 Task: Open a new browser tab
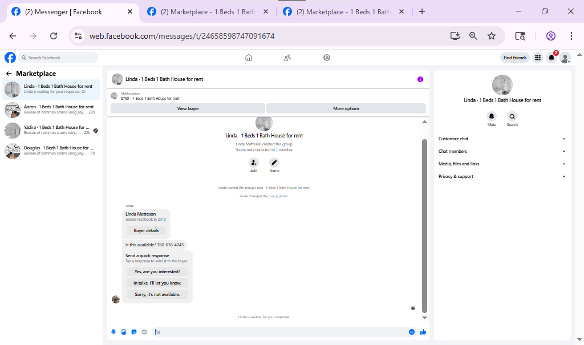[x=421, y=11]
